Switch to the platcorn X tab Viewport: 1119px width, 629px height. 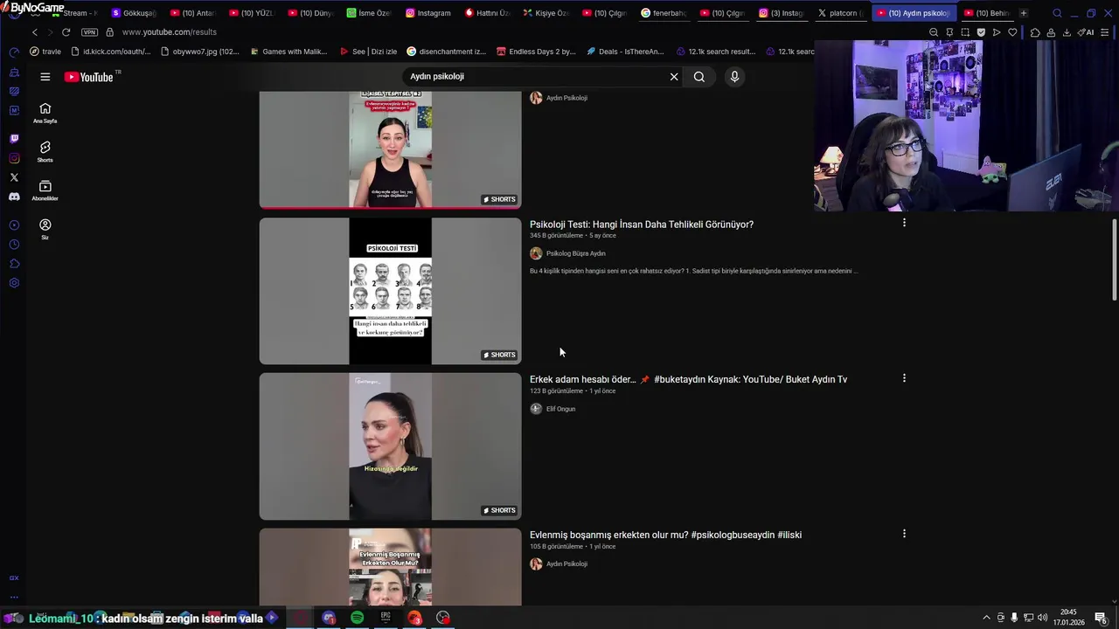click(840, 13)
